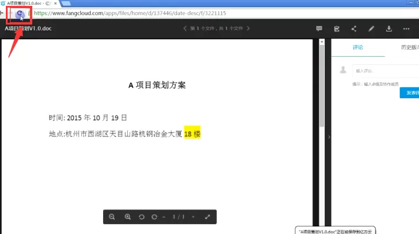419x234 pixels.
Task: Click the document title A 项目策划方案
Action: tap(157, 85)
